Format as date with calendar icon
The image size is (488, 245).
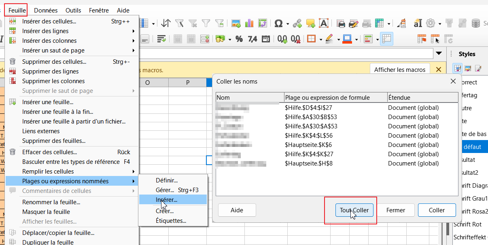pyautogui.click(x=266, y=39)
